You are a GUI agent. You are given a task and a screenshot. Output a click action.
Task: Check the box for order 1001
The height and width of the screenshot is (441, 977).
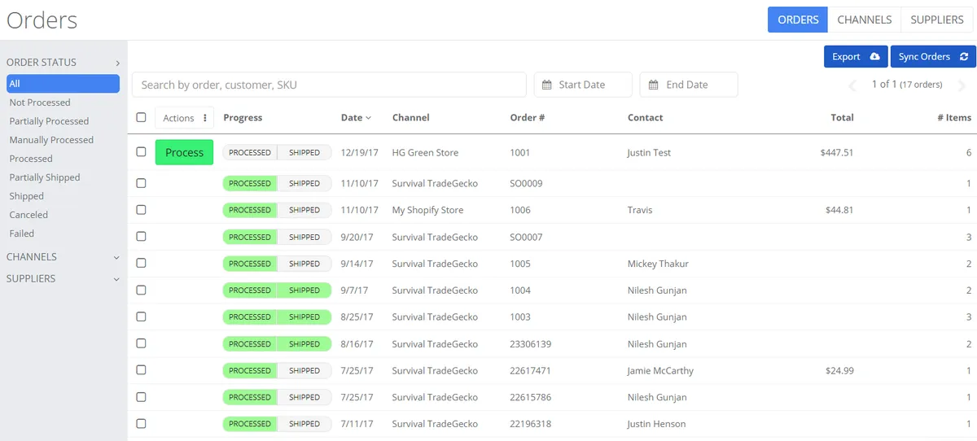point(141,152)
